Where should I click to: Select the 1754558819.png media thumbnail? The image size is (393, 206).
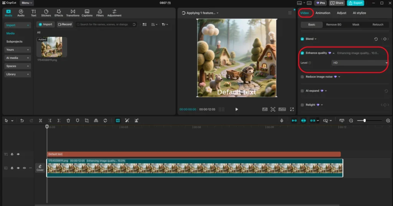(x=52, y=47)
